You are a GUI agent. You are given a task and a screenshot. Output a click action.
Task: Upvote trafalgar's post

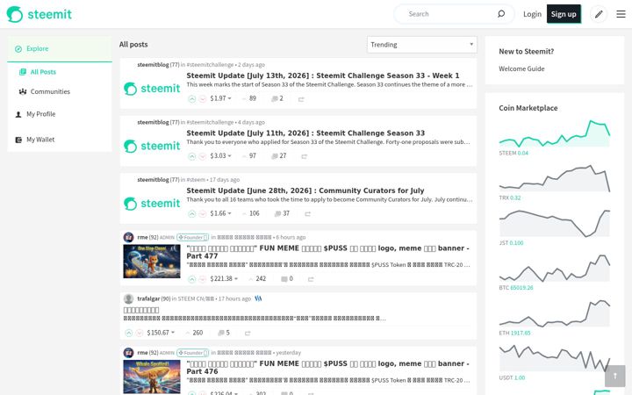(x=128, y=333)
